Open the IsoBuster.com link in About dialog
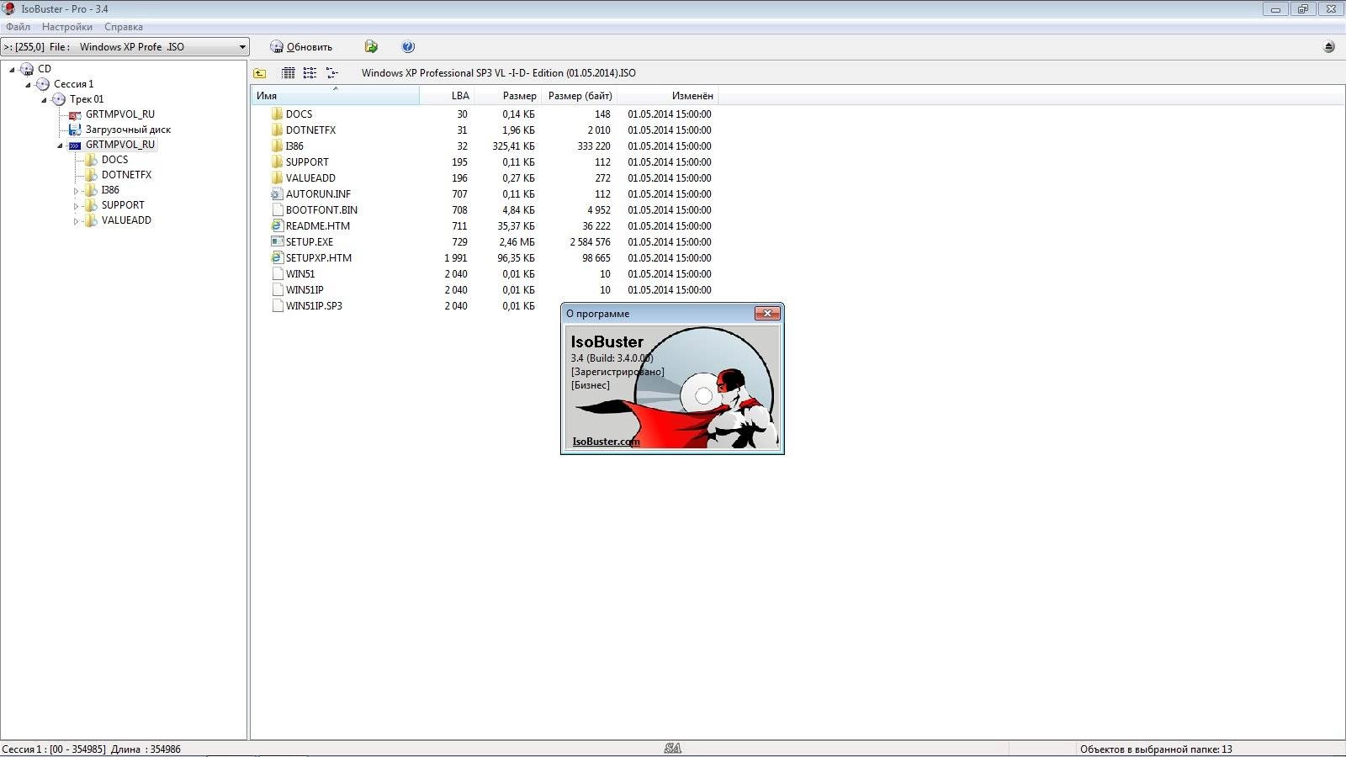 point(606,441)
